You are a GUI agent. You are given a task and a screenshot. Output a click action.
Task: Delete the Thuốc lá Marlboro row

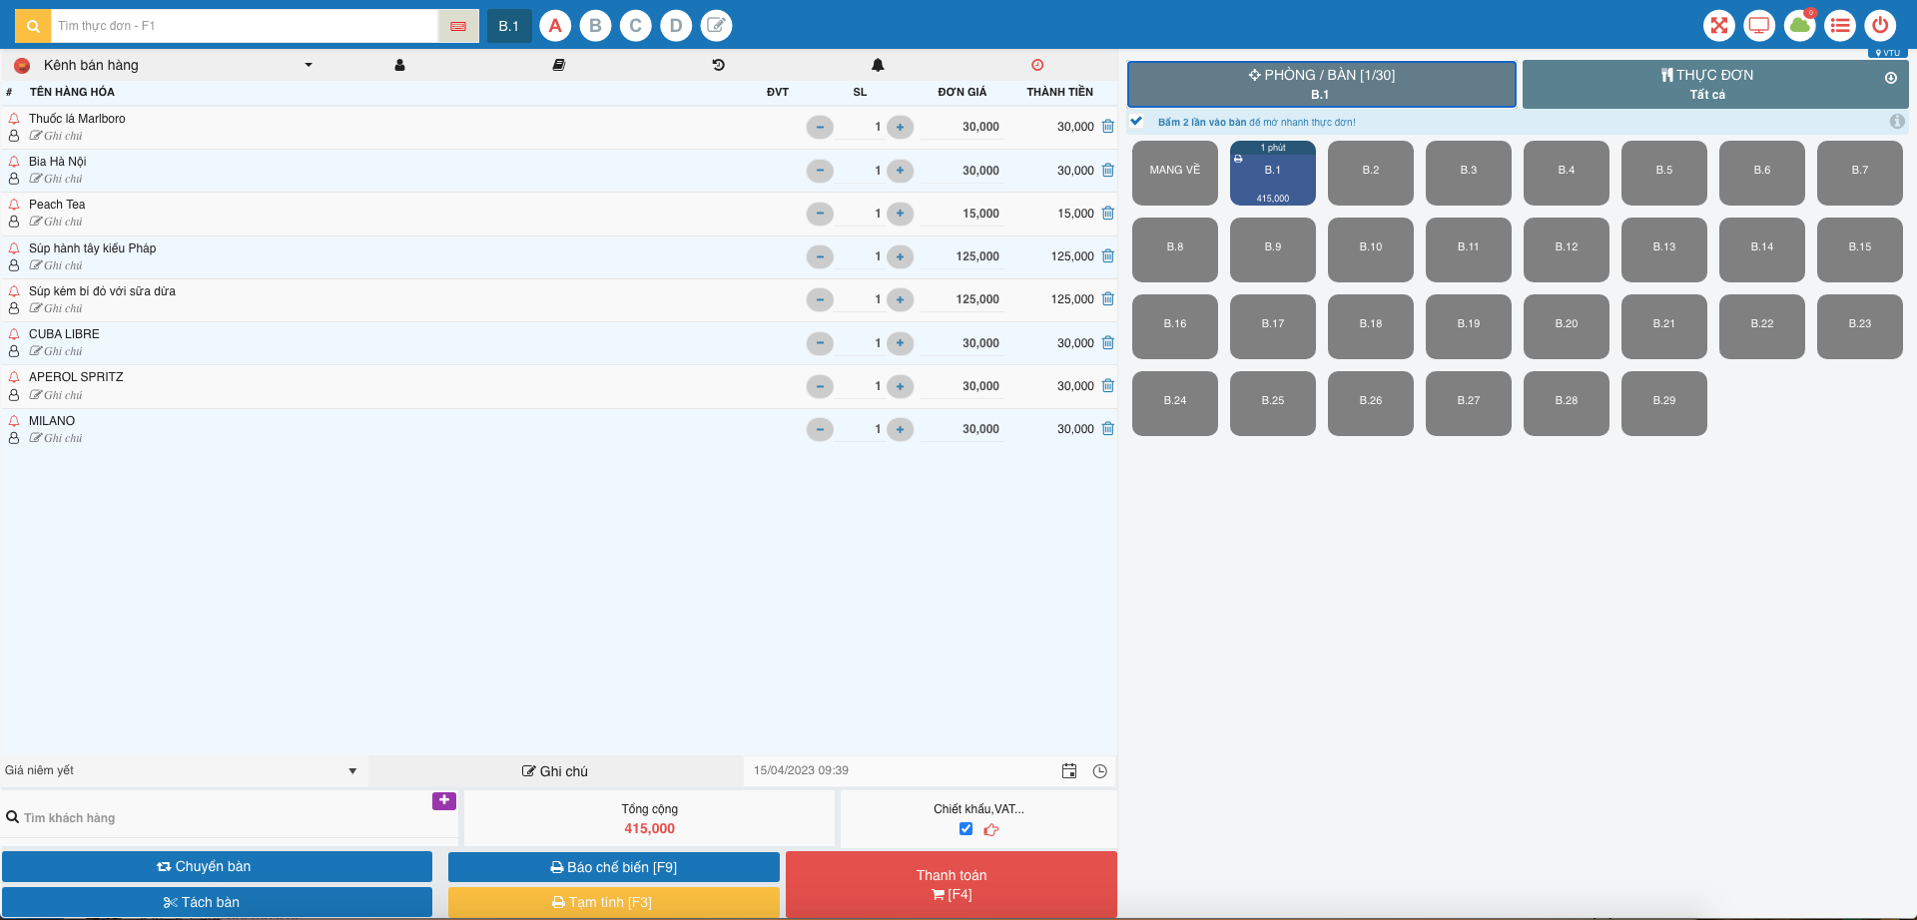[x=1108, y=127]
